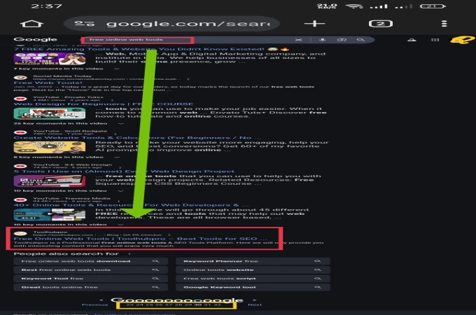Open the Google apps grid icon
The image size is (476, 315).
tap(435, 40)
